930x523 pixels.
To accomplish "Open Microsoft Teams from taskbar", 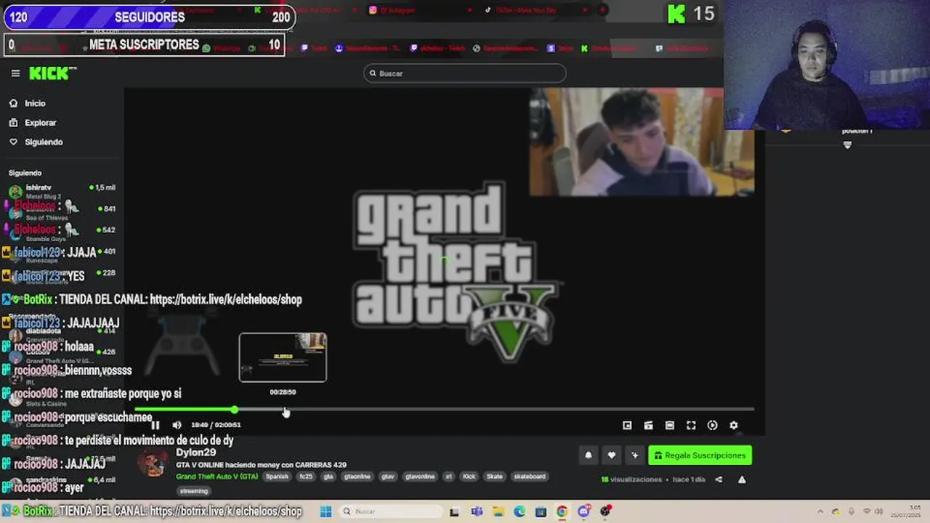I will click(477, 511).
